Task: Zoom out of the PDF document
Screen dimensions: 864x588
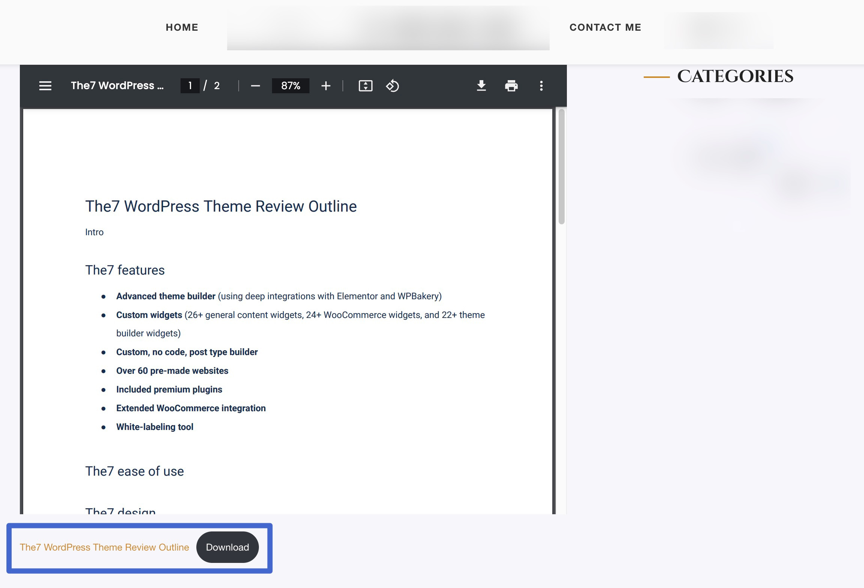Action: point(255,85)
